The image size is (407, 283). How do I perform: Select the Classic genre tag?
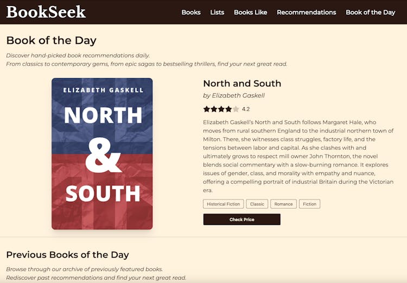[257, 204]
